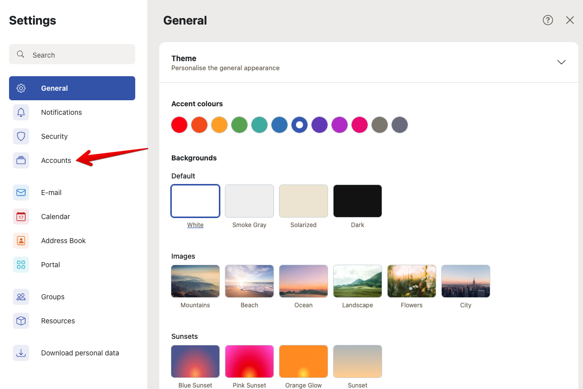The image size is (583, 389).
Task: Select the Smoke Gray background
Action: [249, 201]
